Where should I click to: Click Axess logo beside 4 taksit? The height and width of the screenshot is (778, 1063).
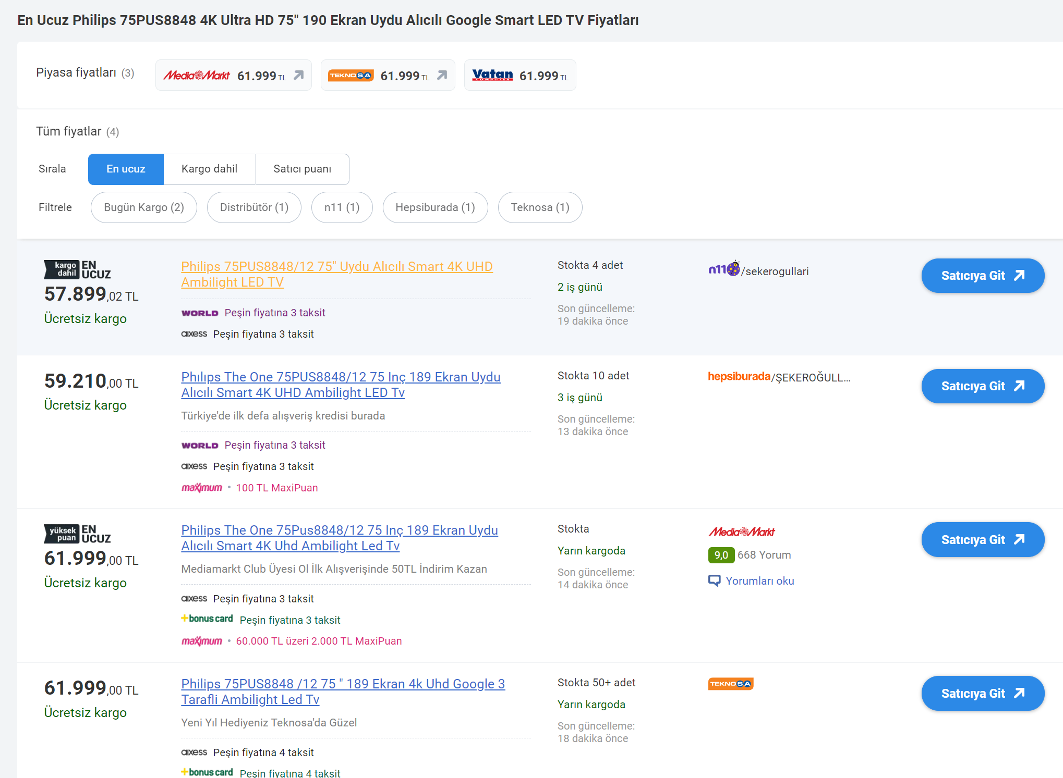tap(194, 752)
